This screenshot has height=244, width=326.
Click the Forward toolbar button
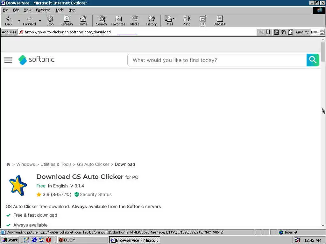coord(29,21)
